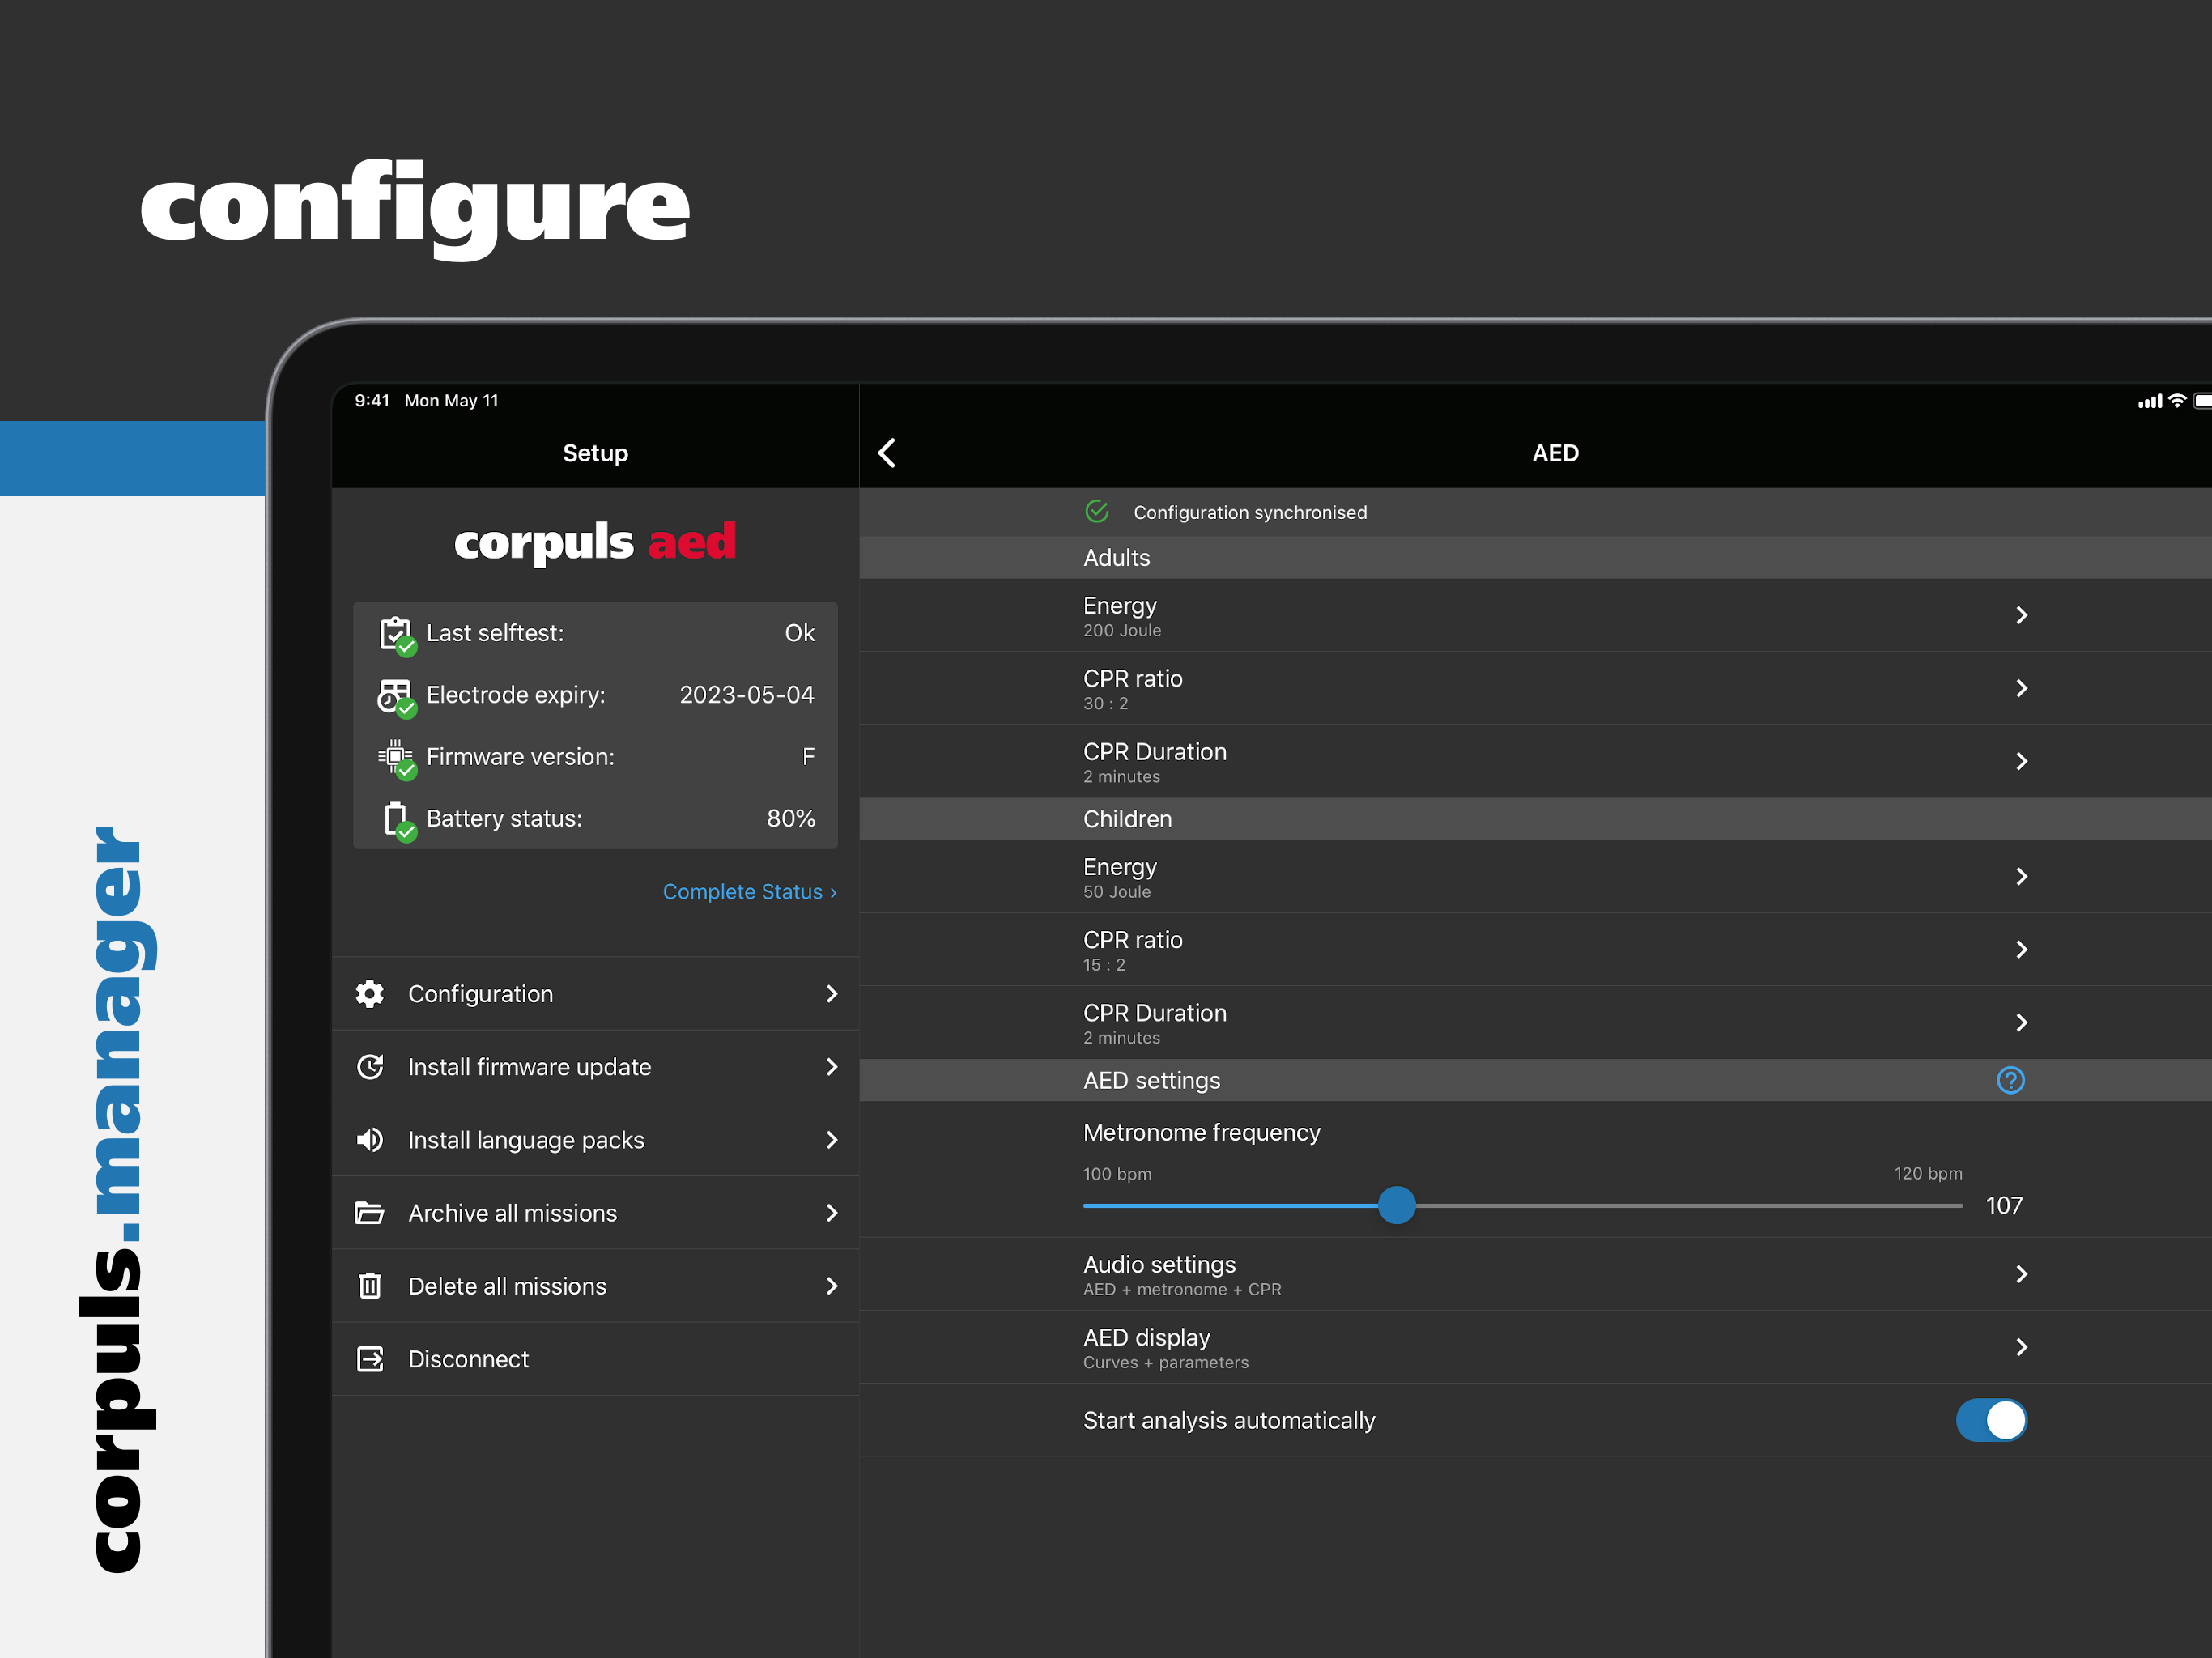Expand the CPR Duration chevron under Children
This screenshot has width=2212, height=1658.
(x=2022, y=1022)
